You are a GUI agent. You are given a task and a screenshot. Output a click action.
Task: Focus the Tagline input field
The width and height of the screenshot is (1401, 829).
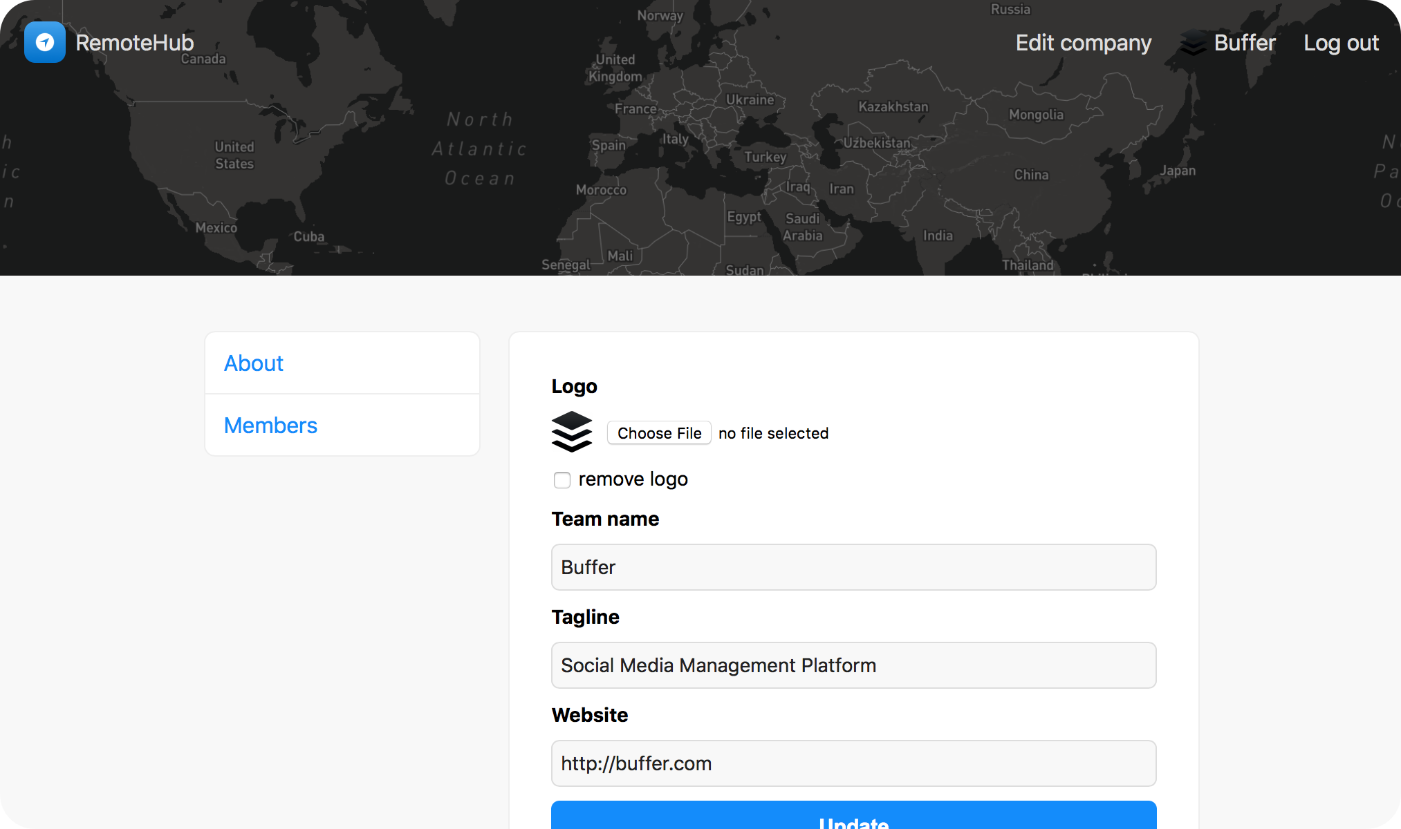pos(853,665)
